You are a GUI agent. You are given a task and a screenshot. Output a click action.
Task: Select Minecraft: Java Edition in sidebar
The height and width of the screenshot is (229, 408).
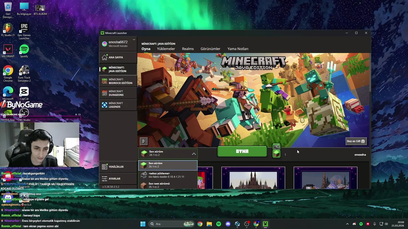click(118, 69)
